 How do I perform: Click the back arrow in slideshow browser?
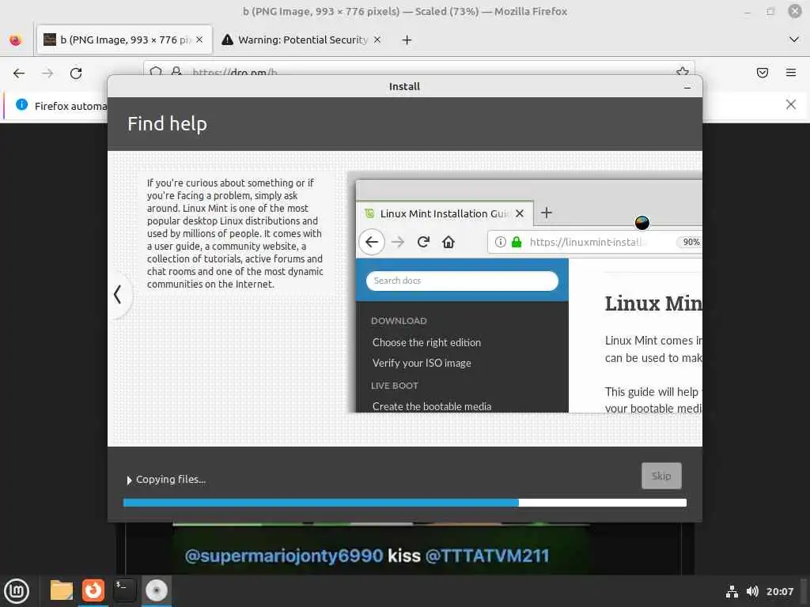pos(372,242)
